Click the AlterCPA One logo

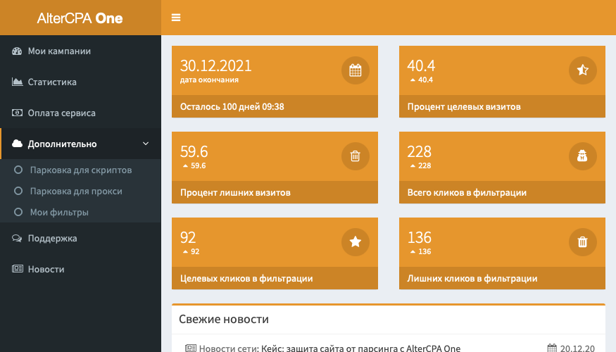(80, 18)
